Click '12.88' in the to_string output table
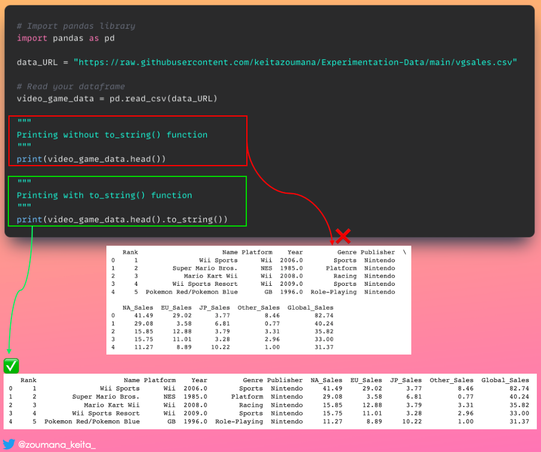Viewport: 541px width, 452px height. click(372, 405)
